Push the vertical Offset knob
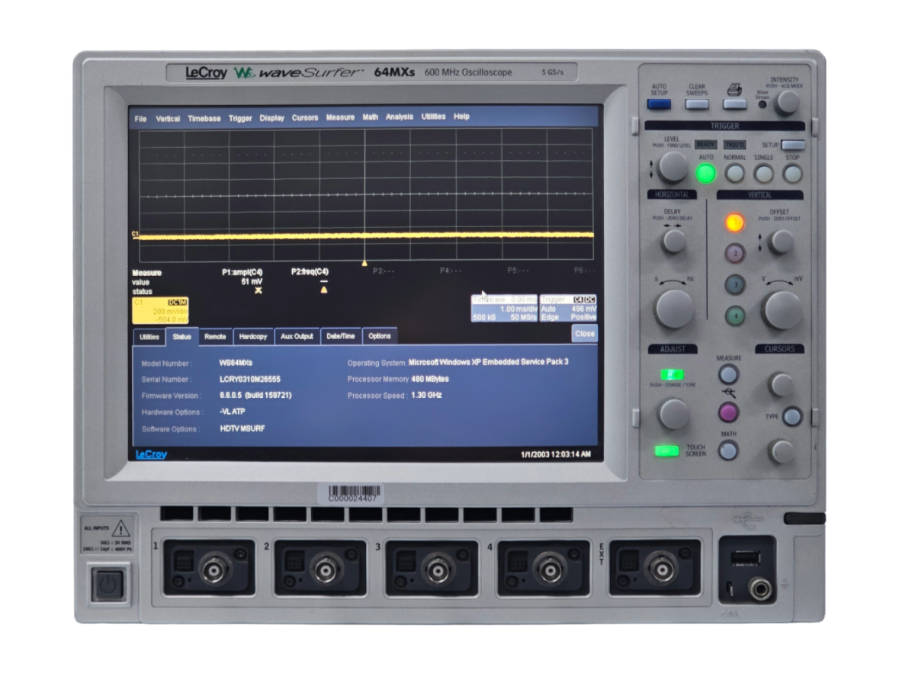The image size is (915, 686). point(781,242)
